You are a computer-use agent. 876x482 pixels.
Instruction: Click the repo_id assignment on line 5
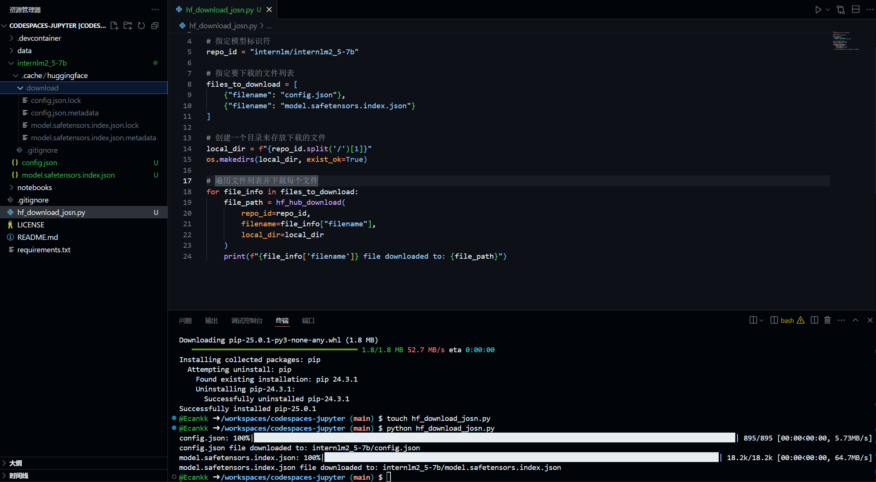pyautogui.click(x=282, y=52)
